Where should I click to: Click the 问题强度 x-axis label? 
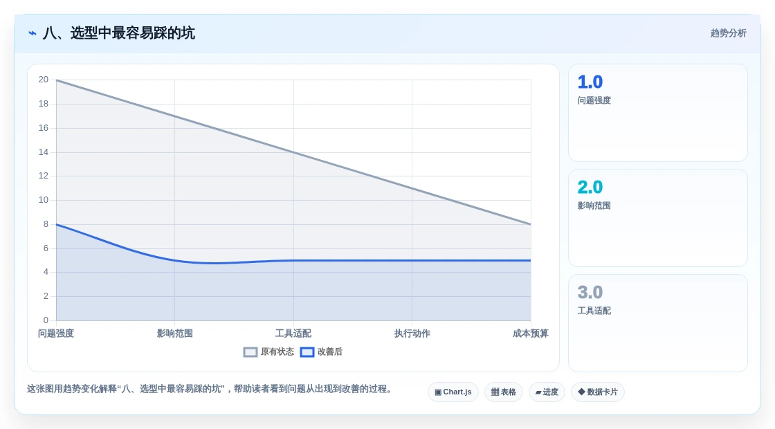[56, 334]
